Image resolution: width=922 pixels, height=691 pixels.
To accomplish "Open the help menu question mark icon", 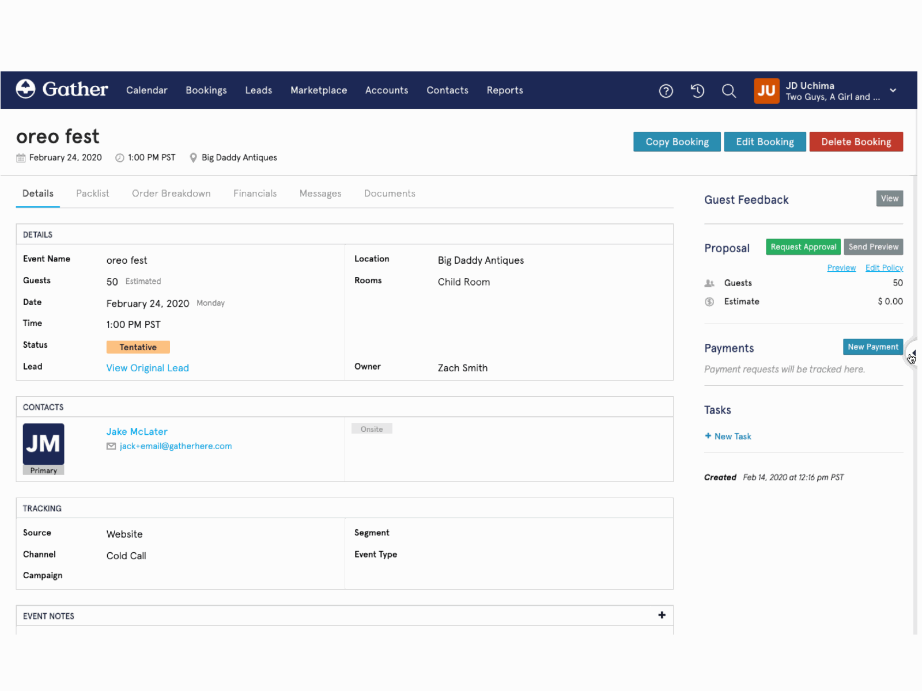I will pos(666,90).
